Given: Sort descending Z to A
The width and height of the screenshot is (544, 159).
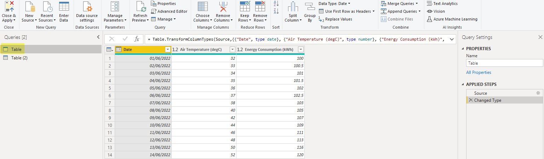Looking at the screenshot, I should click(x=276, y=11).
